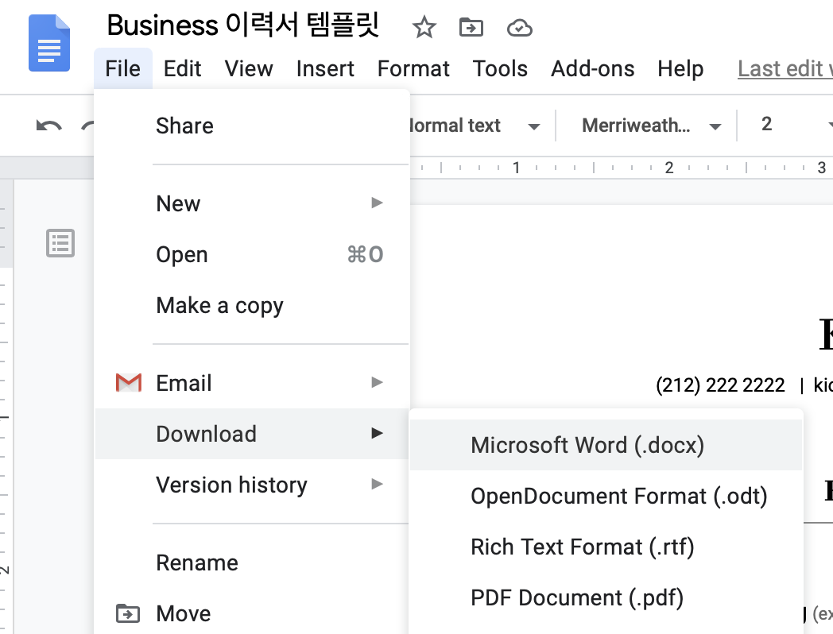Expand the New submenu
This screenshot has width=833, height=634.
[252, 203]
